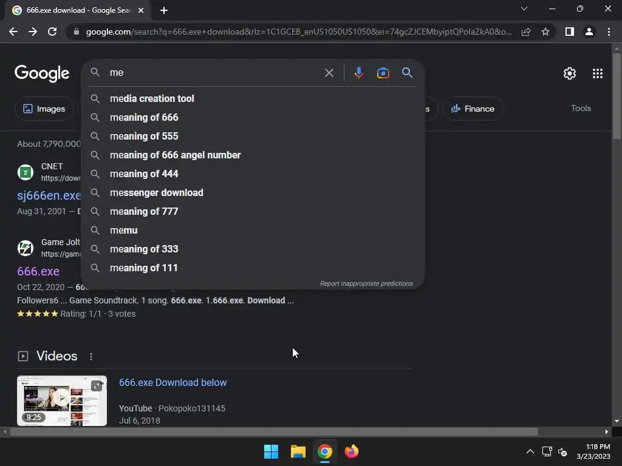Select suggestion 'meaning of 444'

253,174
